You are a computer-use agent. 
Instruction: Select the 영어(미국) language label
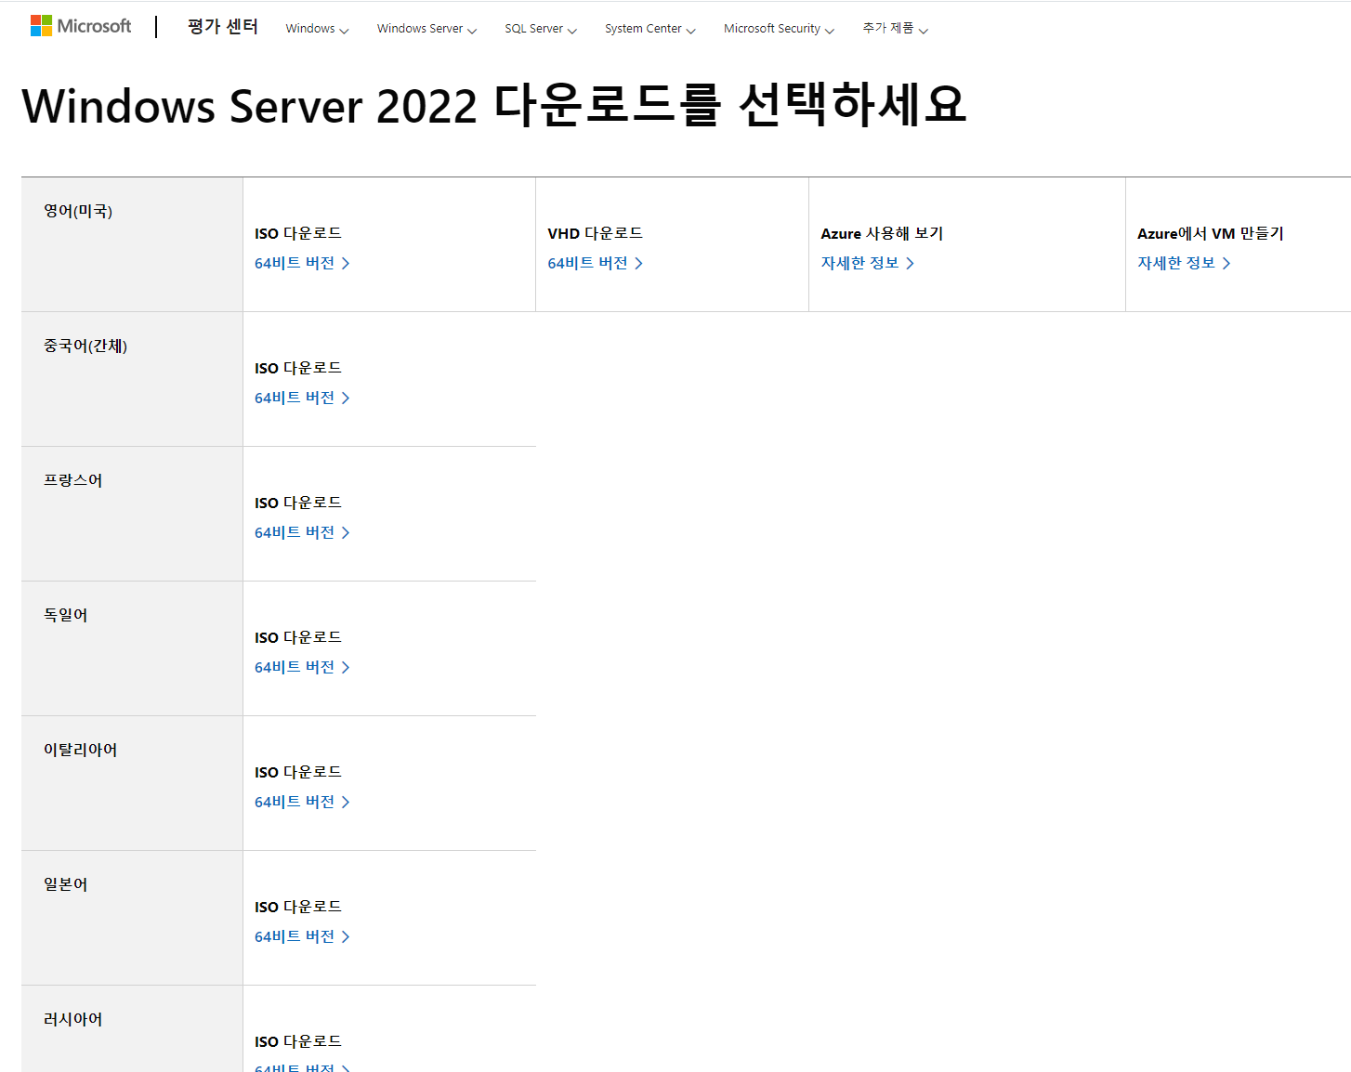point(78,211)
